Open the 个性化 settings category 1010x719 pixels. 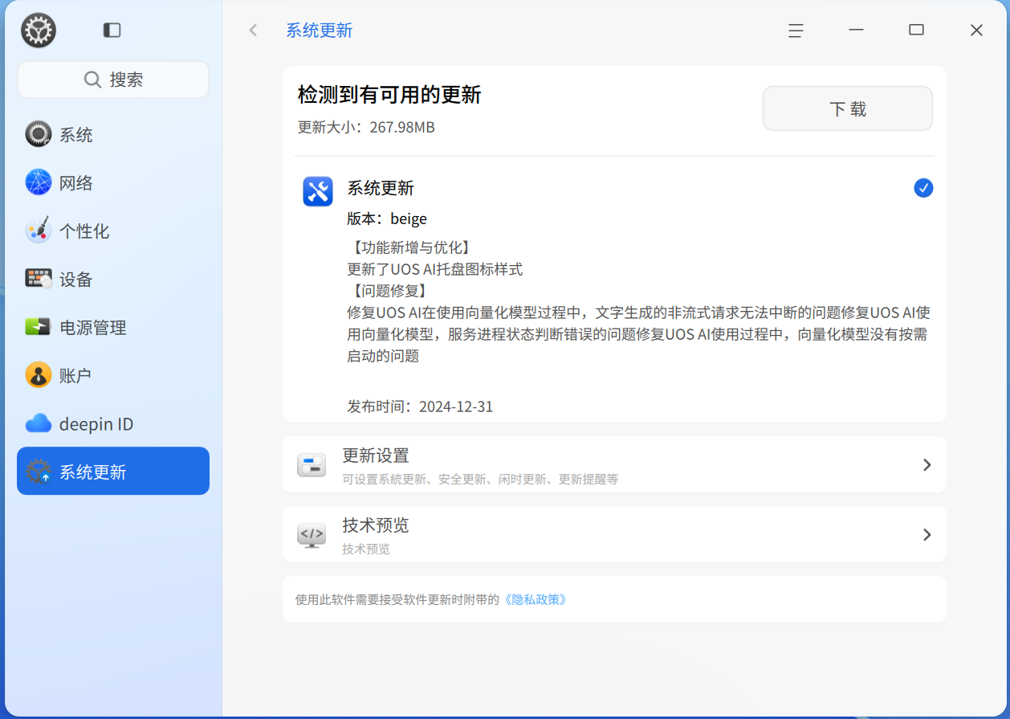pos(113,231)
